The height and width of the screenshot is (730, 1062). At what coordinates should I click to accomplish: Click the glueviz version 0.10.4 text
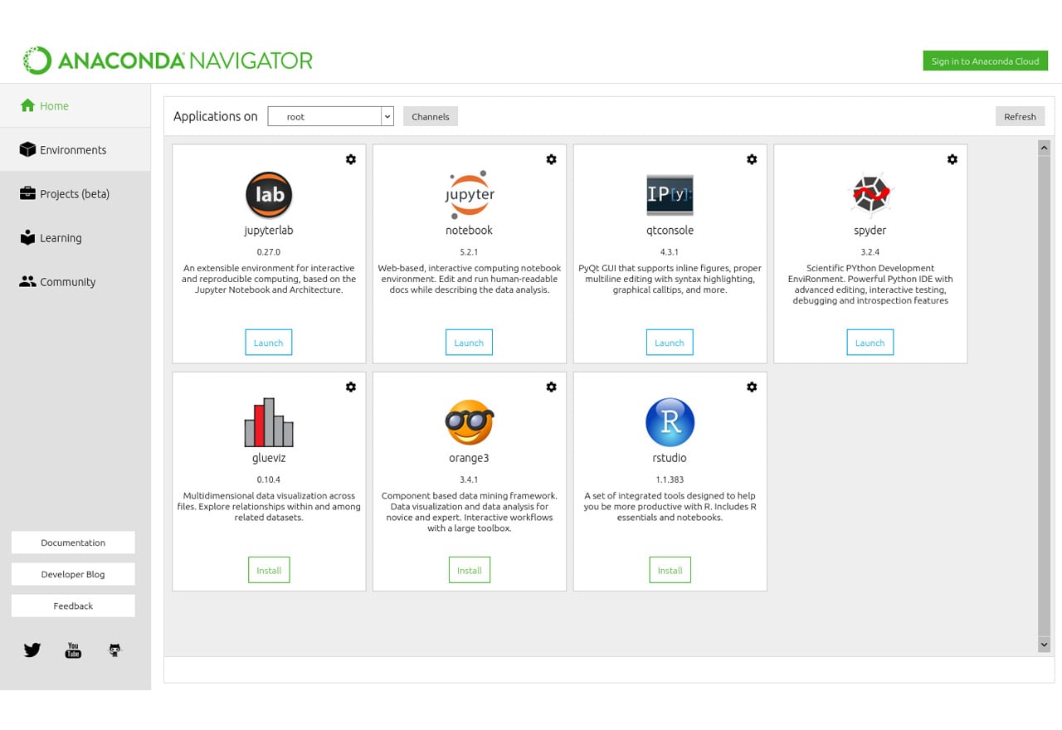point(269,479)
